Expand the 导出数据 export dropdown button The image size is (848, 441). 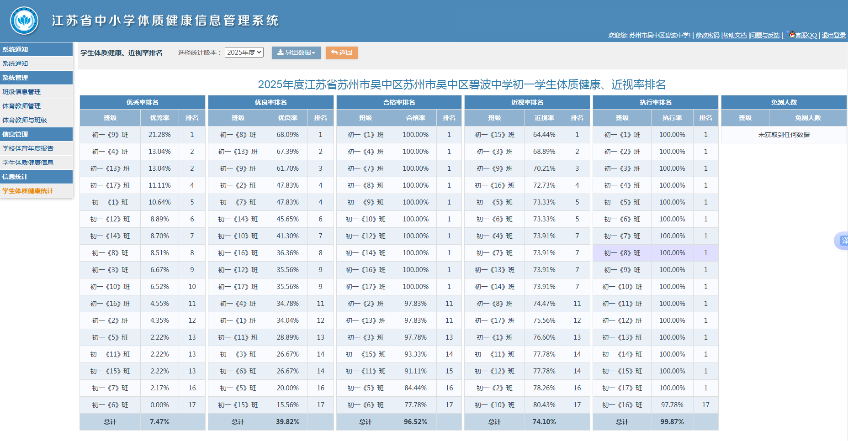click(296, 52)
